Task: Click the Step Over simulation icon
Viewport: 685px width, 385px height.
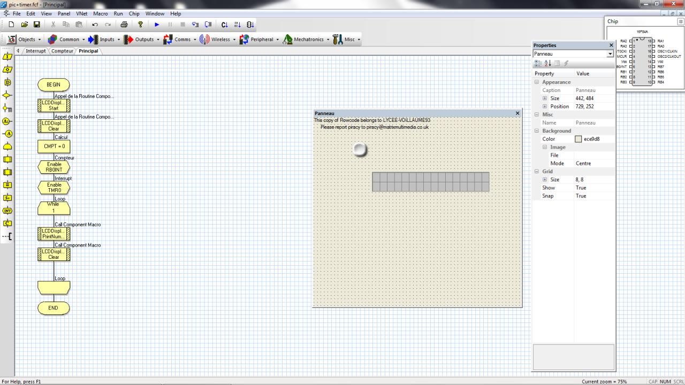Action: [208, 25]
